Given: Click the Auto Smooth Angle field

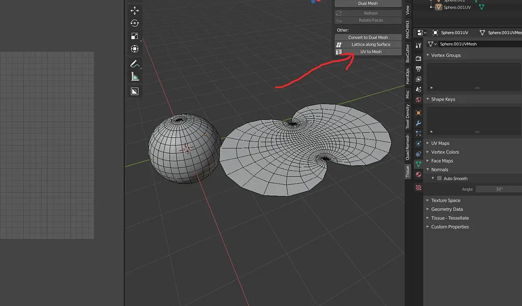Looking at the screenshot, I should tap(499, 189).
